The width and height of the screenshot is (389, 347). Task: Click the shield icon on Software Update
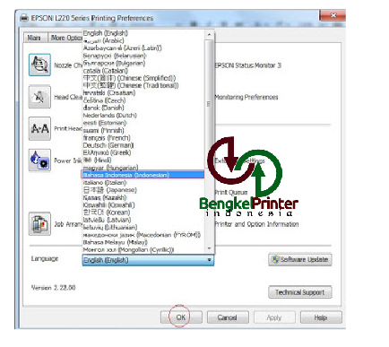[x=275, y=259]
